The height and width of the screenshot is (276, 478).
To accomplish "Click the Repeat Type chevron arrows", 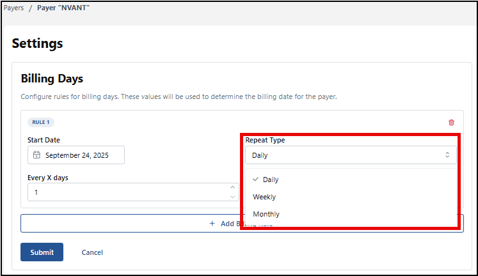I will click(x=447, y=155).
